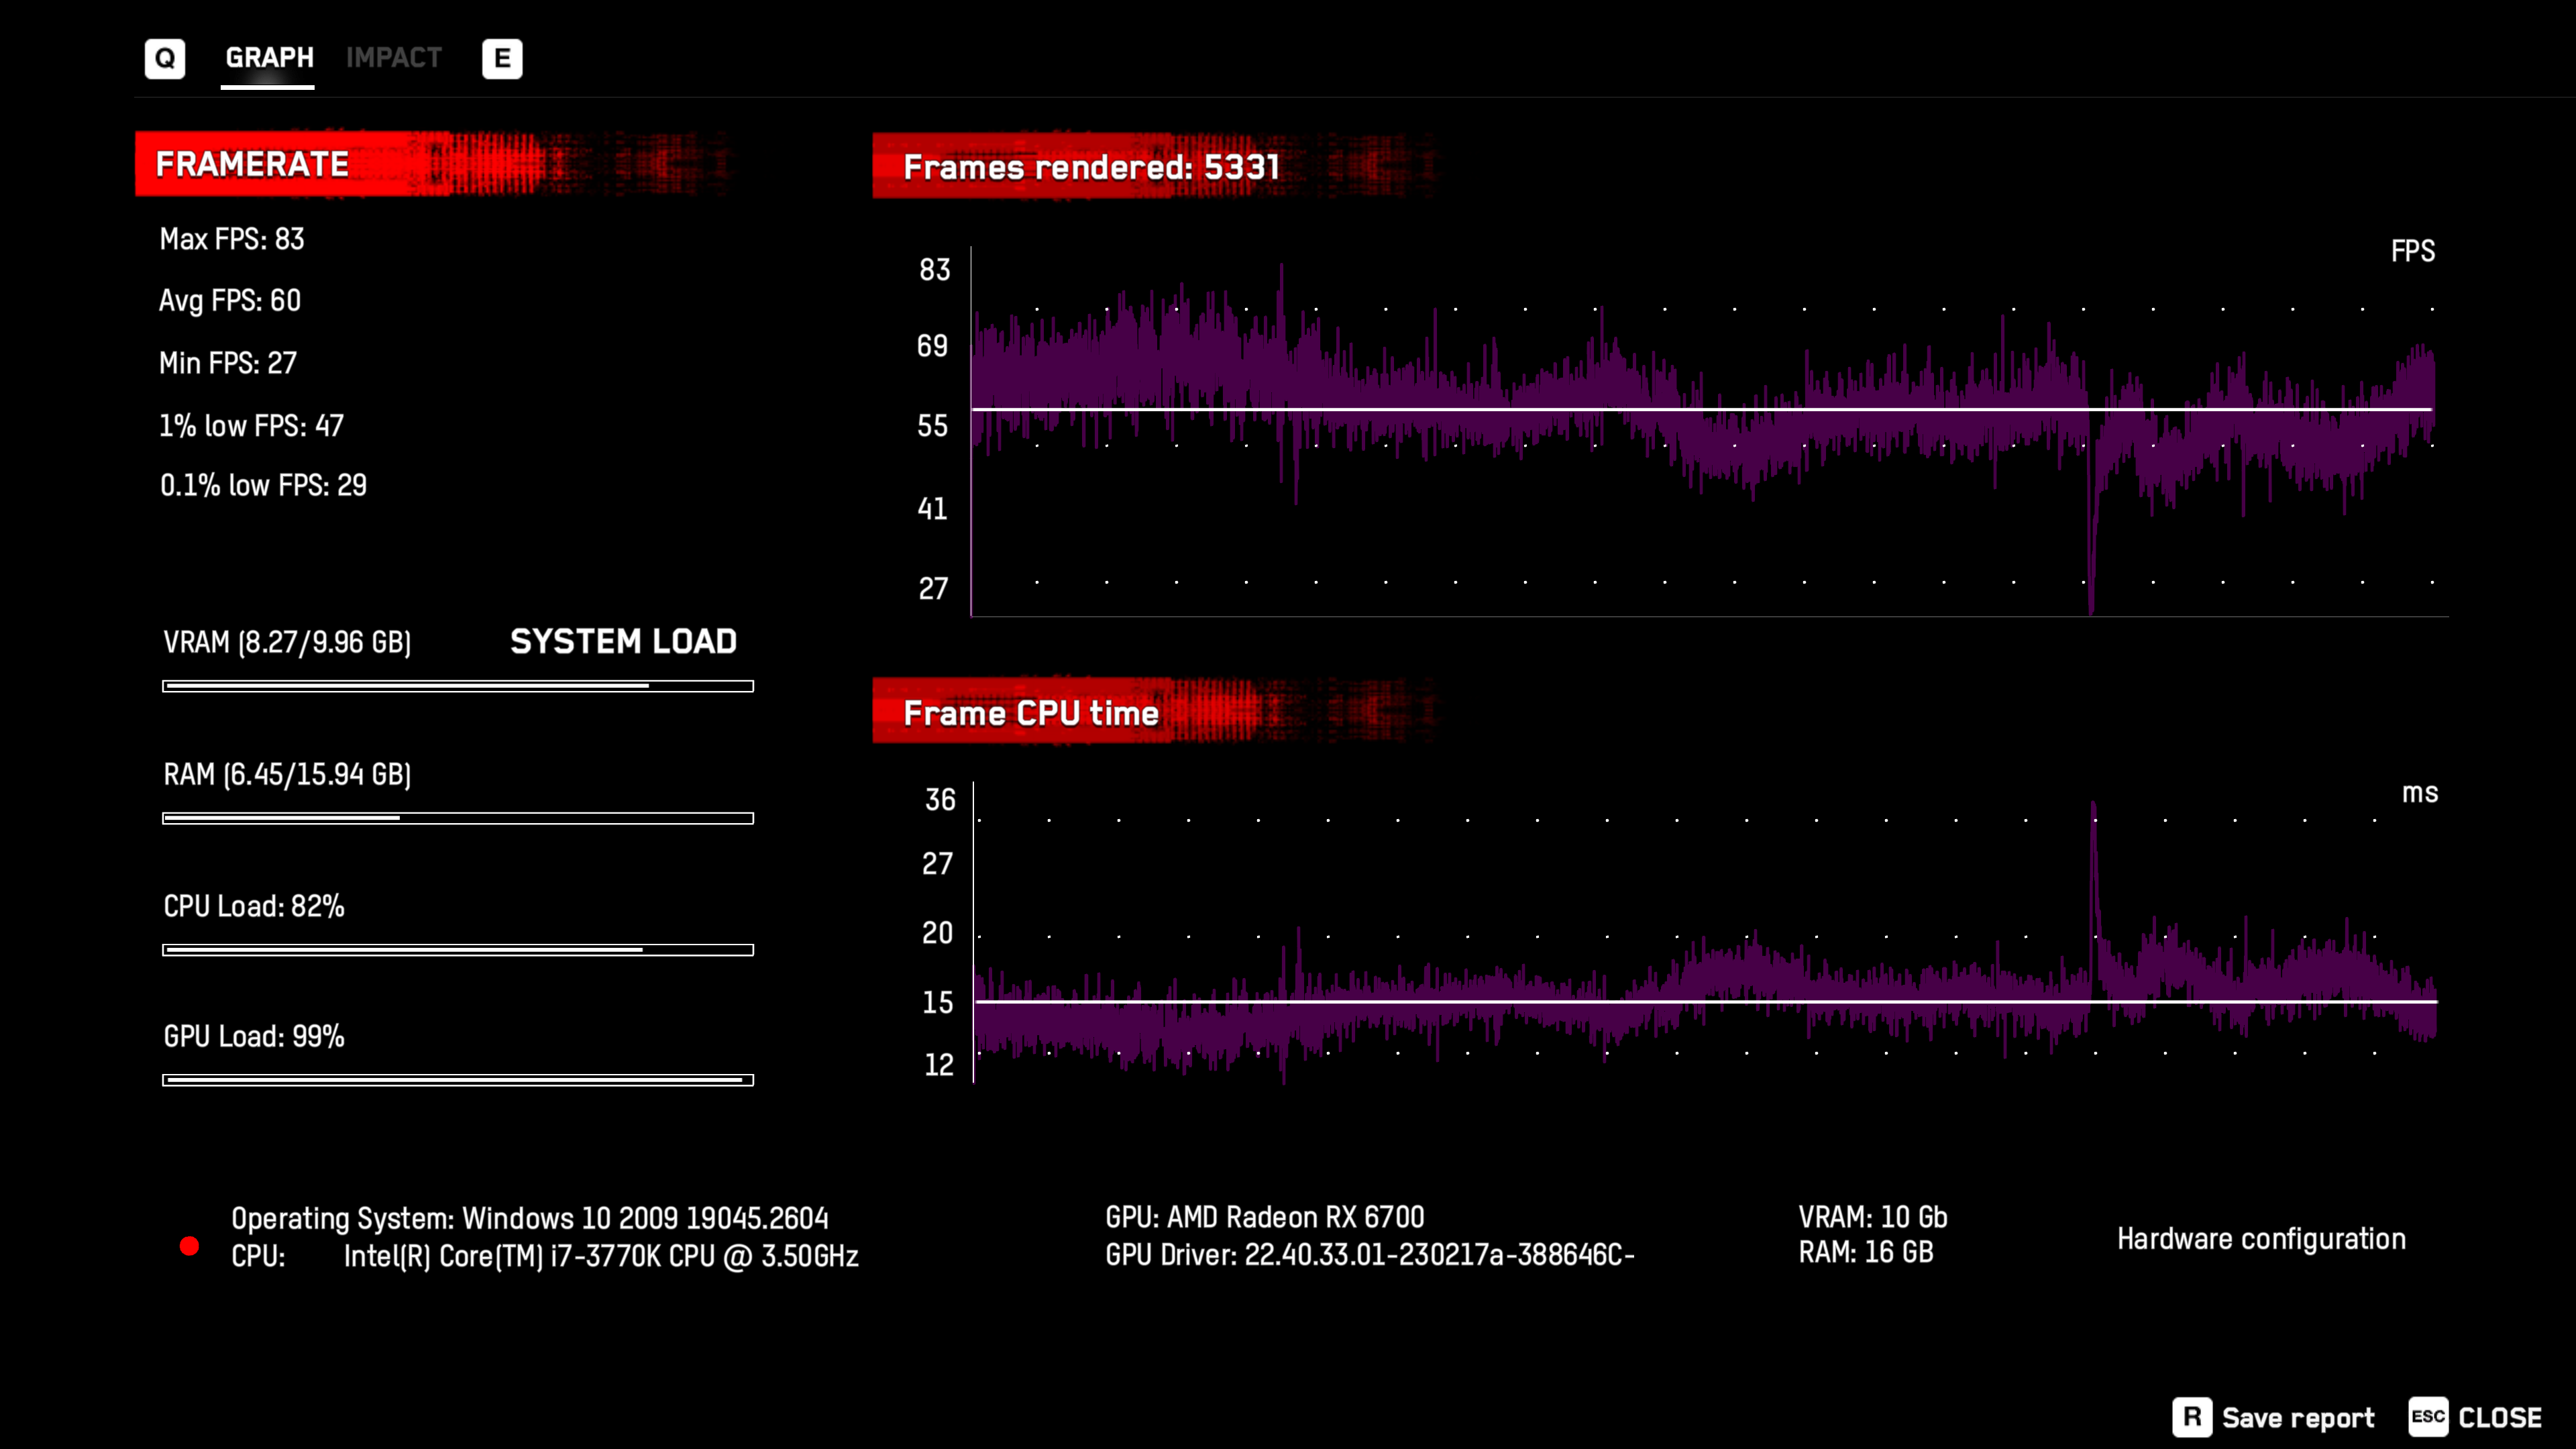2576x1449 pixels.
Task: Click the 36 axis label on CPU time graph
Action: tap(940, 800)
